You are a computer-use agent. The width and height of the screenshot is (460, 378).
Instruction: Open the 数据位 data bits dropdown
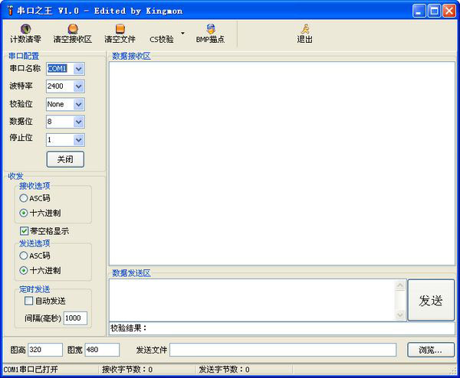[78, 122]
